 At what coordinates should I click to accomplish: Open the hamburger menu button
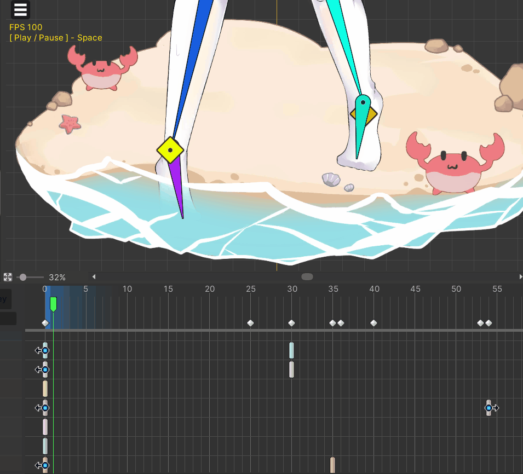tap(20, 9)
